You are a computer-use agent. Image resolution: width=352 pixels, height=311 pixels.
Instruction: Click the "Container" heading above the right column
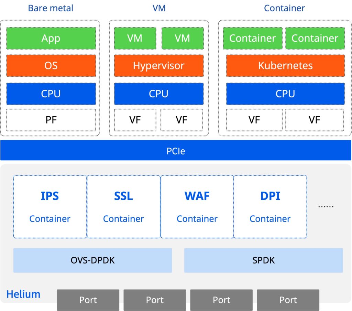[284, 8]
